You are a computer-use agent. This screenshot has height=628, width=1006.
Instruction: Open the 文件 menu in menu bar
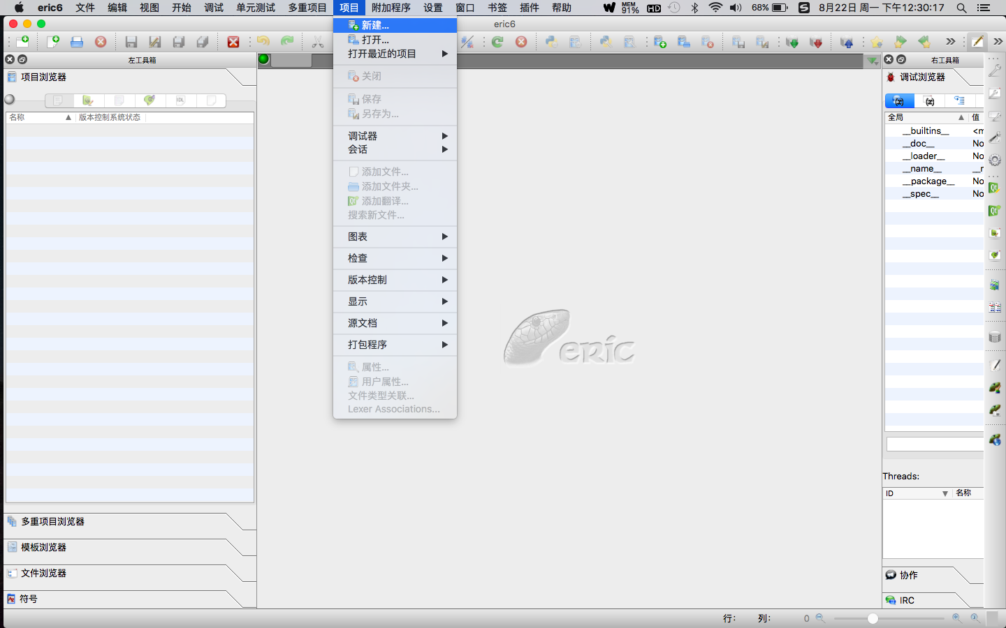click(x=85, y=8)
